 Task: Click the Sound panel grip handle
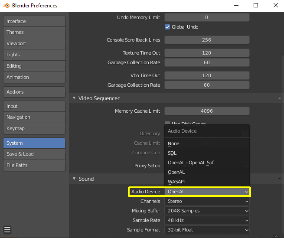tap(280, 179)
